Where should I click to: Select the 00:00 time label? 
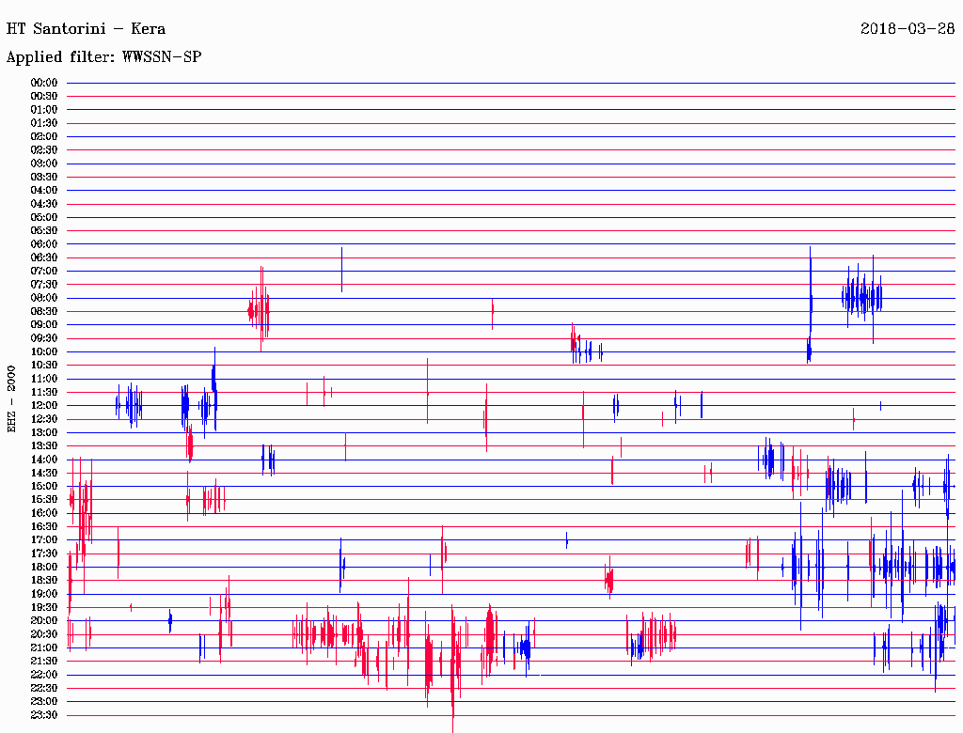[44, 83]
